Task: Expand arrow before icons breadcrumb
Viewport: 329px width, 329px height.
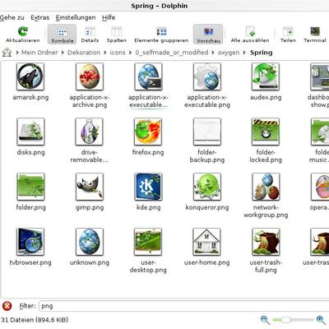Action: click(105, 53)
